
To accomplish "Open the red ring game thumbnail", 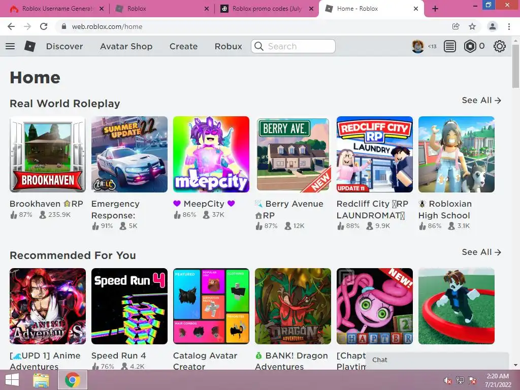I will [x=457, y=306].
